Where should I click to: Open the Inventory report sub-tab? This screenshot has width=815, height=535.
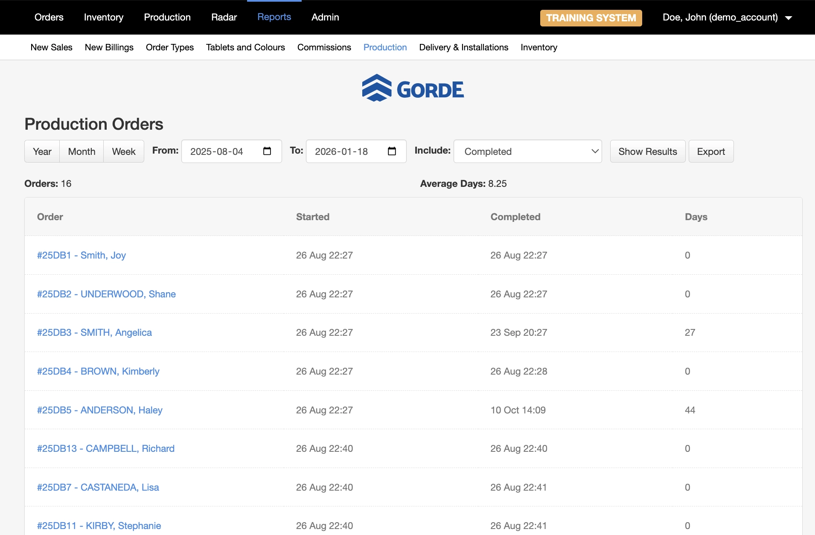[539, 47]
